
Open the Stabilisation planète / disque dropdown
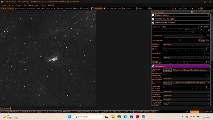pyautogui.click(x=187, y=91)
